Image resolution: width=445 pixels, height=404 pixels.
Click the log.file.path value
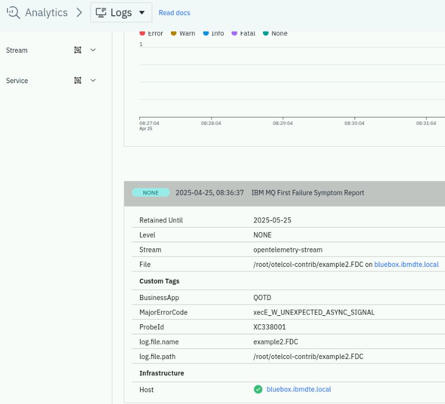coord(308,357)
